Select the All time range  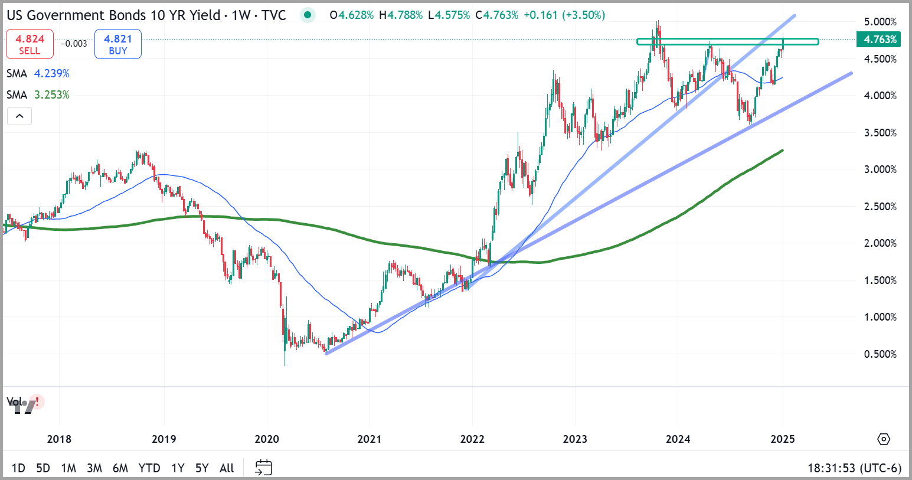pyautogui.click(x=227, y=468)
